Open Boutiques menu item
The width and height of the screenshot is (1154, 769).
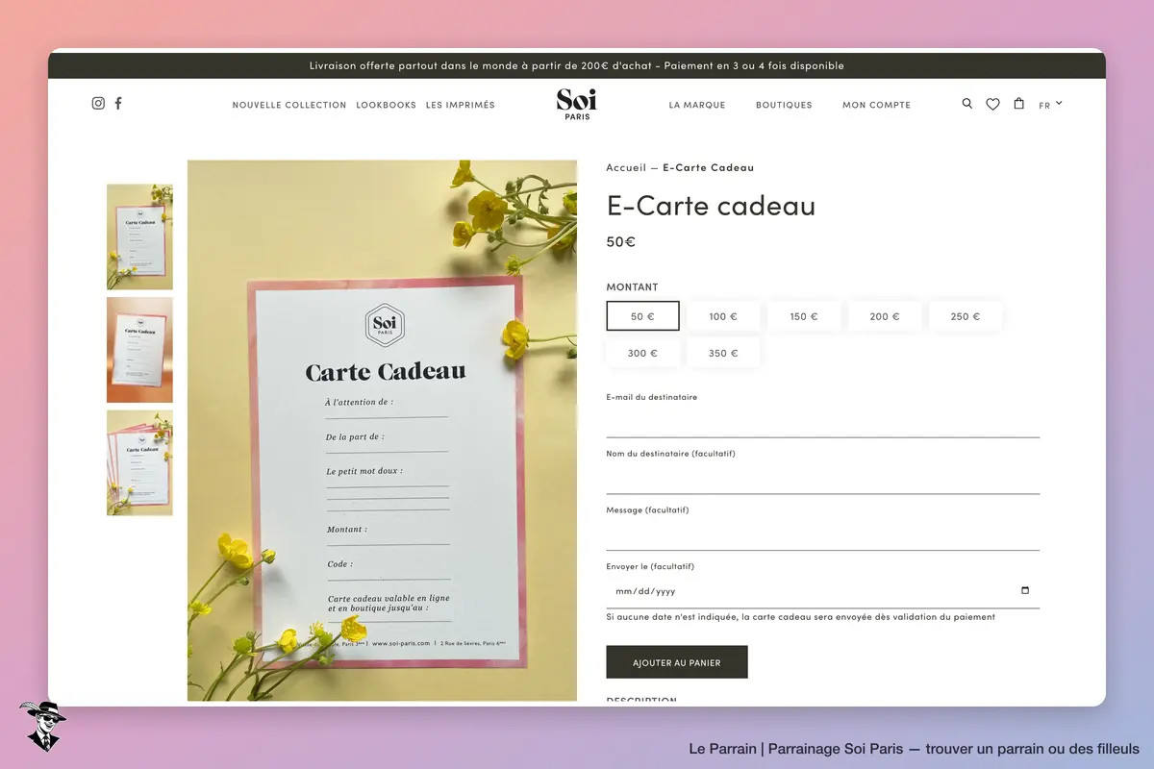tap(784, 105)
